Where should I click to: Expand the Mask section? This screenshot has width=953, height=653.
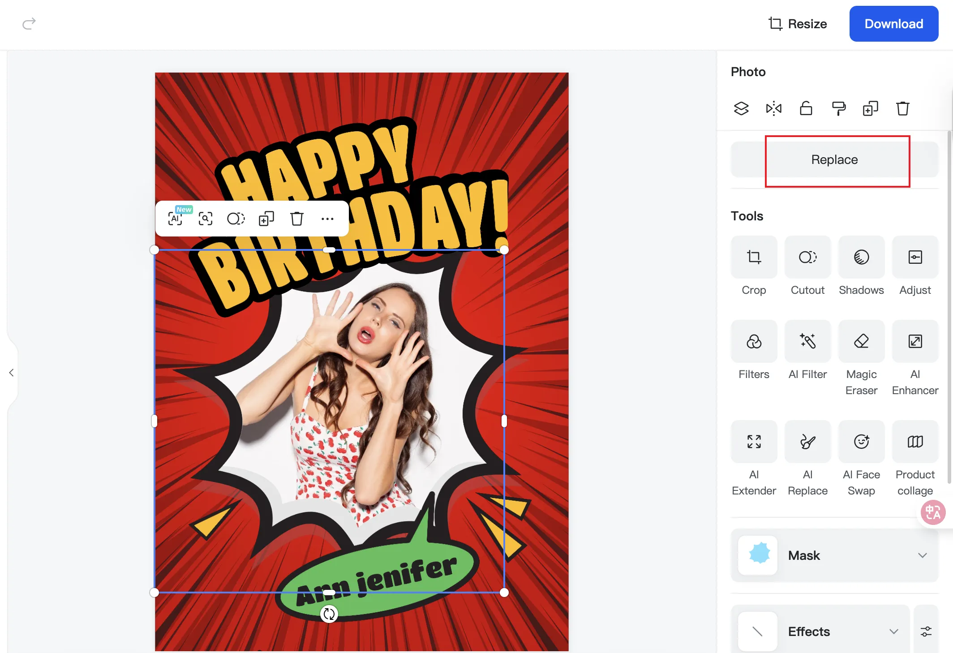tap(923, 555)
